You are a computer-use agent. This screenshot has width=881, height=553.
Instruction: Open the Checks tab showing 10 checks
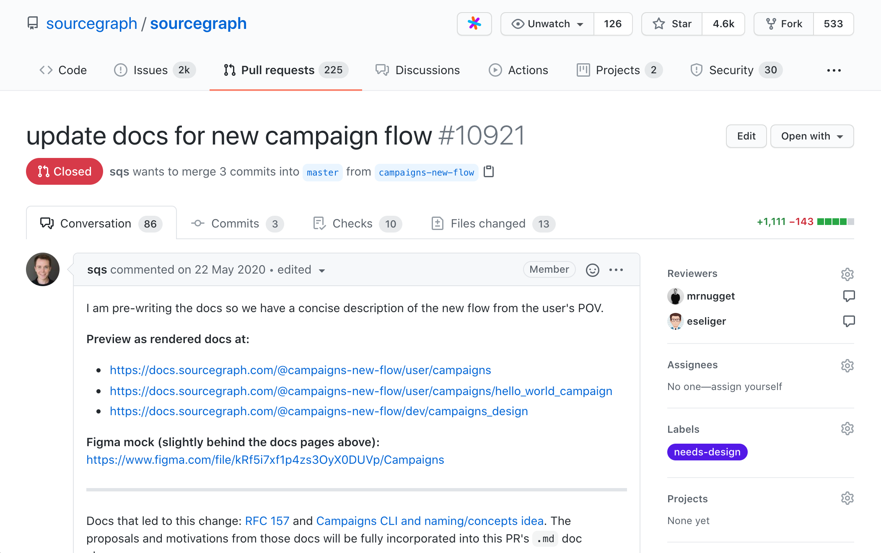(x=352, y=223)
